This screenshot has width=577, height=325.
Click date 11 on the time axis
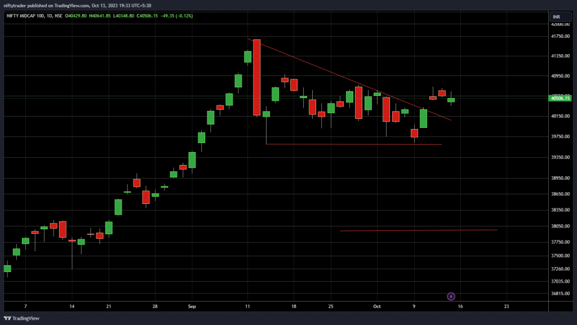click(247, 306)
